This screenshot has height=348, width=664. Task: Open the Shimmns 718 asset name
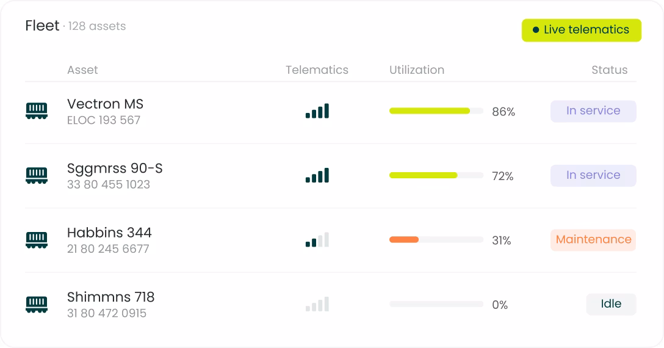[x=110, y=297]
